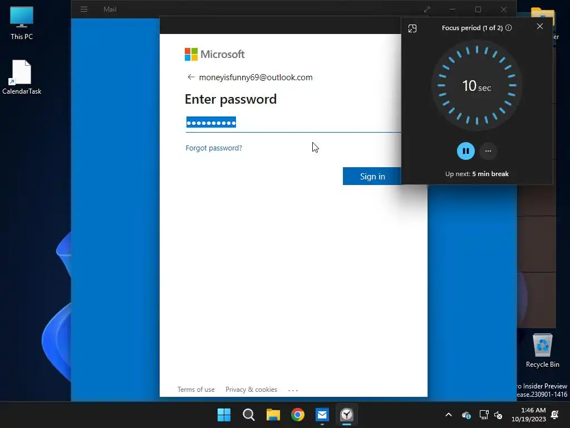Open File Explorer from the taskbar

[273, 415]
